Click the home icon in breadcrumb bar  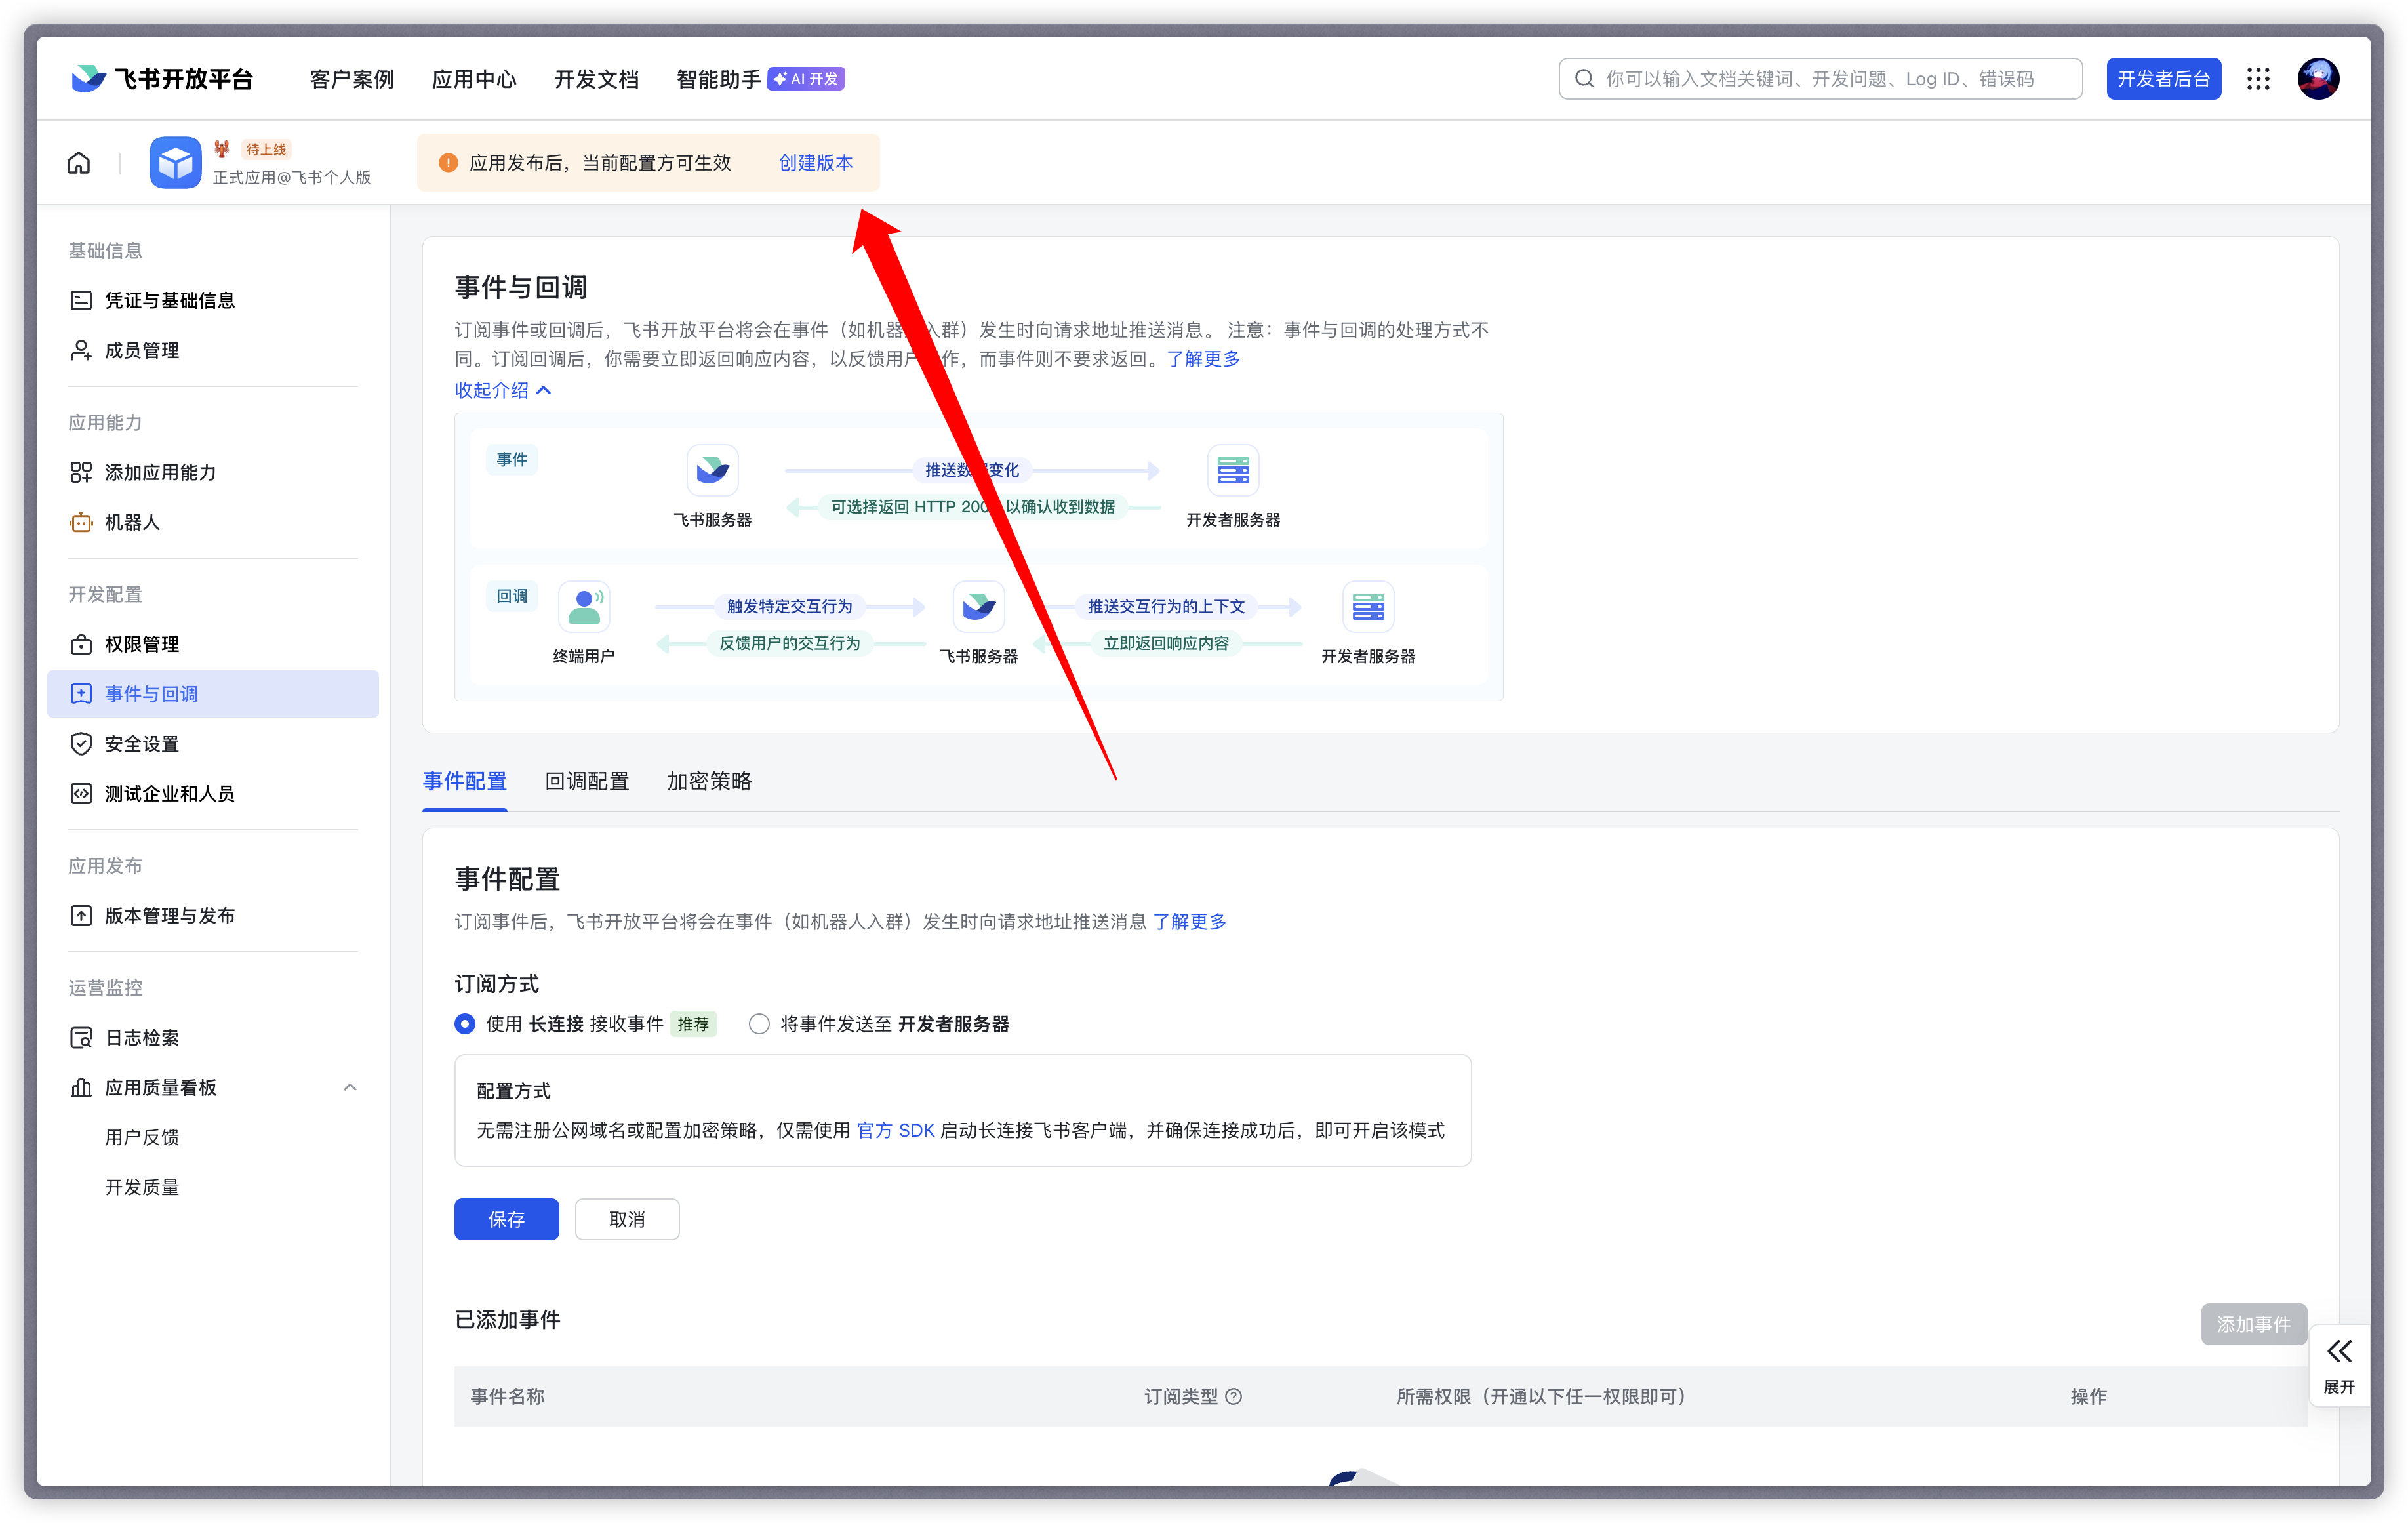point(79,163)
